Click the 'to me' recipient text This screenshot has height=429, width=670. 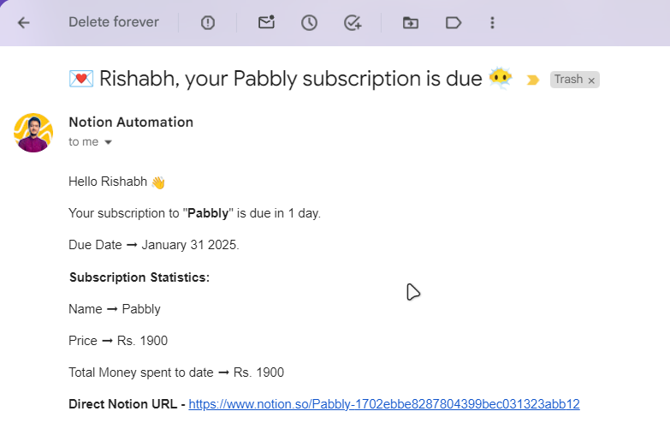coord(83,141)
